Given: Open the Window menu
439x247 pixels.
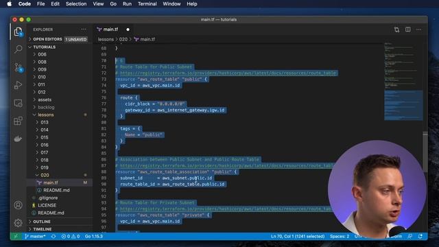Looking at the screenshot, I should pos(171,4).
